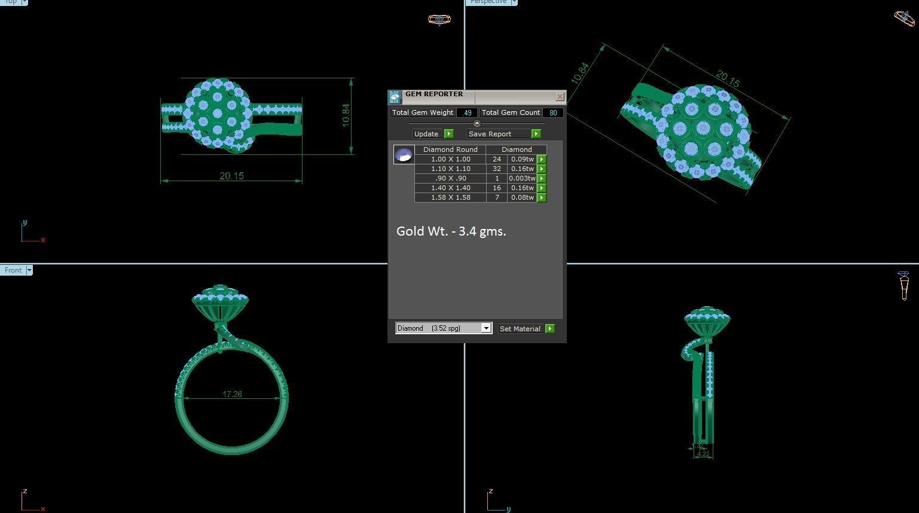Click the green arrow for 1.58 X 1.58 row
This screenshot has height=513, width=919.
[x=542, y=198]
